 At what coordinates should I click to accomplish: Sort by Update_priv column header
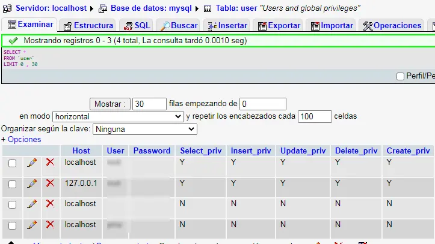click(303, 151)
